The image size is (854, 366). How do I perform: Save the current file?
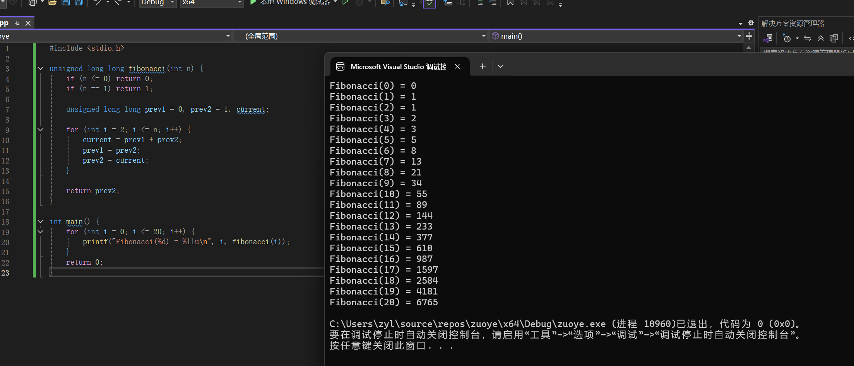66,2
